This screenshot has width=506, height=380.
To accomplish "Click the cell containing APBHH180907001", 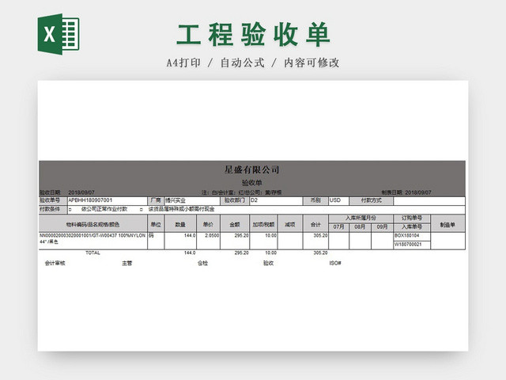I will coord(108,200).
